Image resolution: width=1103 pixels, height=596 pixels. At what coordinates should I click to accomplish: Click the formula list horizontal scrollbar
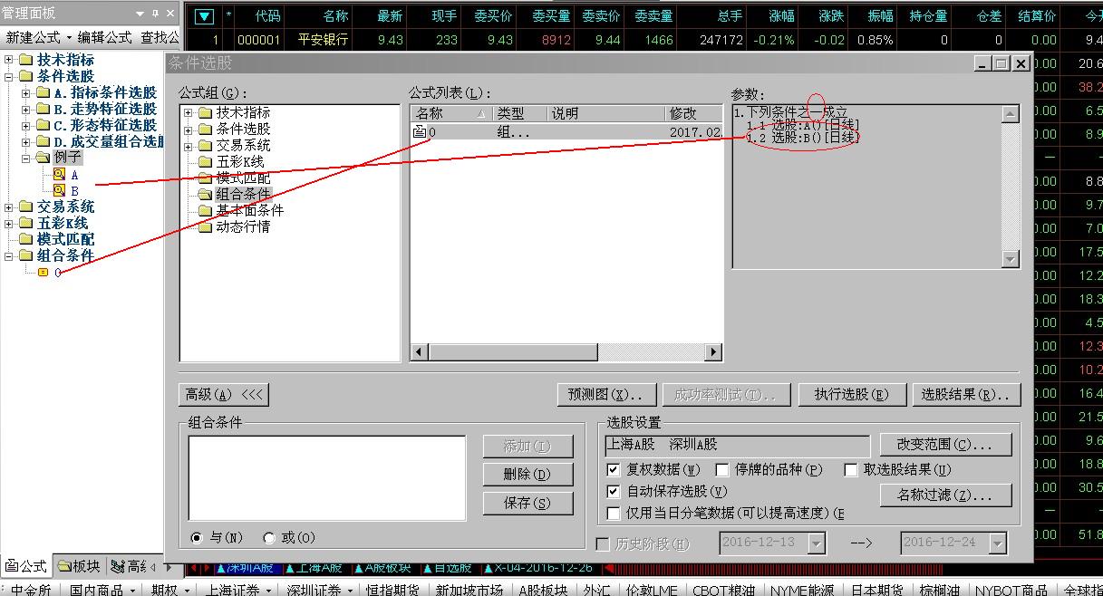tap(566, 351)
